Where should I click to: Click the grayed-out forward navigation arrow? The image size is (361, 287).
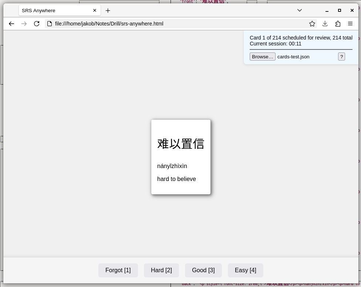pos(24,24)
